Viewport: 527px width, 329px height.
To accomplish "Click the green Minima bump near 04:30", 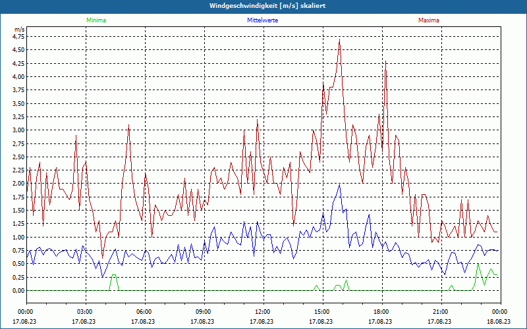I will point(114,275).
